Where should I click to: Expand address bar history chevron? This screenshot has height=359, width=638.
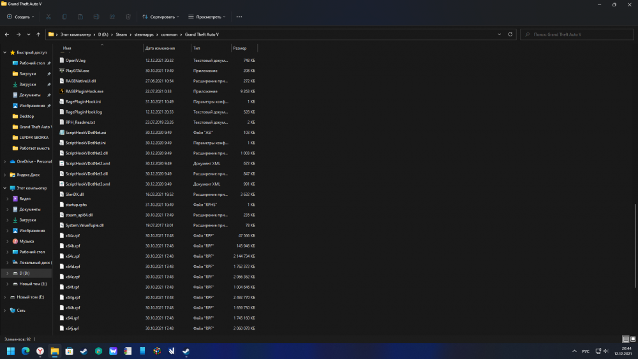[x=500, y=34]
